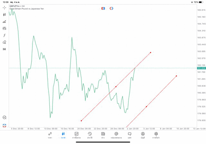Open กล่องจดหมาย (Mailbox) tab

click(116, 135)
